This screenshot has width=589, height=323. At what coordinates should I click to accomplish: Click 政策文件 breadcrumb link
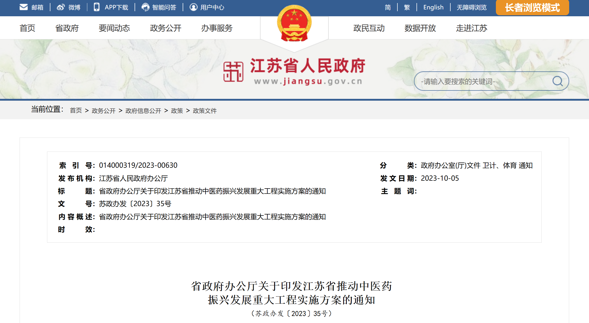205,111
